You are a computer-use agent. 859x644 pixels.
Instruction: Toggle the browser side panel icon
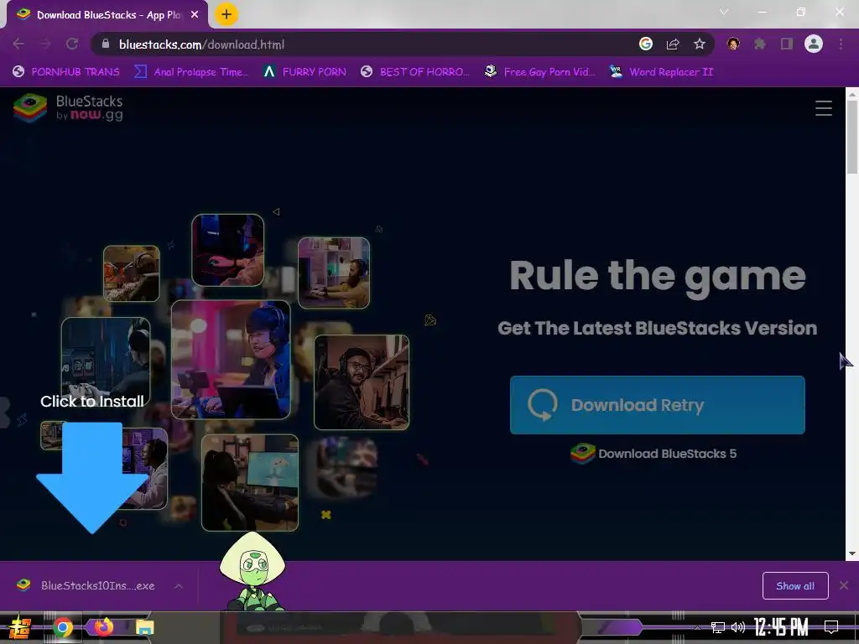pyautogui.click(x=787, y=44)
